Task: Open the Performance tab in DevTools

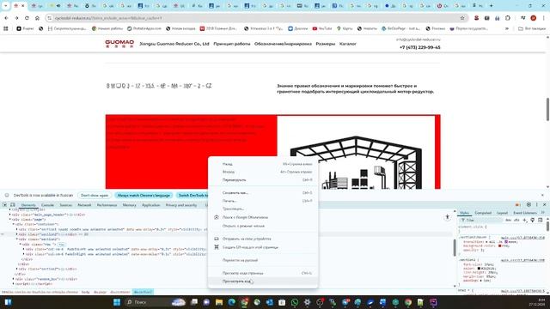Action: [x=107, y=205]
